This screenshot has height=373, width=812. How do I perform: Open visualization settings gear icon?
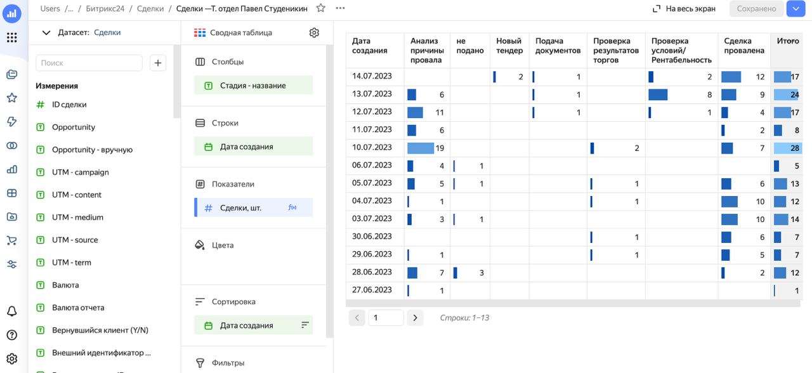(x=314, y=32)
